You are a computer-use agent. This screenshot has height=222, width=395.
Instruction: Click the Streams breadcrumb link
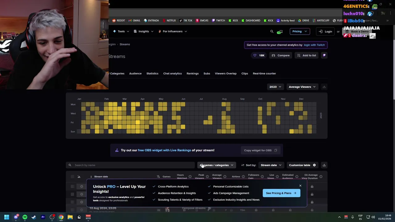coord(125,44)
